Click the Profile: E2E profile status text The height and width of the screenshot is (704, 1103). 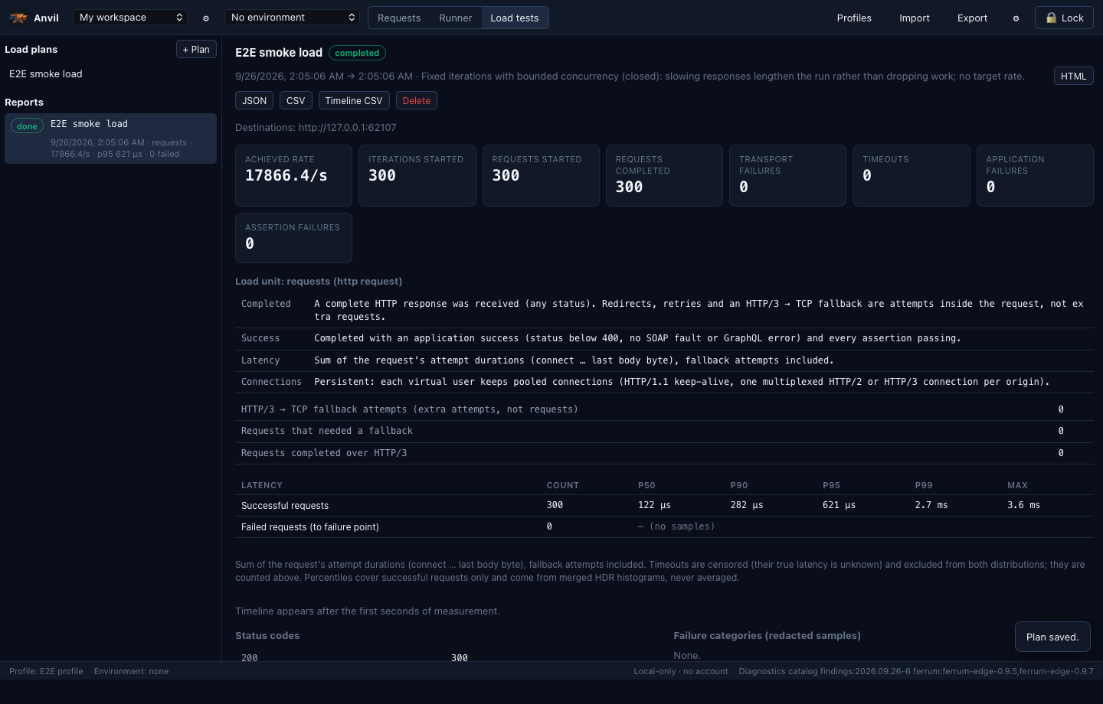tap(46, 671)
